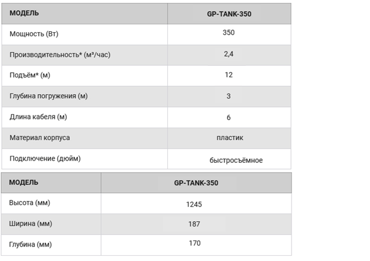Select the lift value 12
370x261 pixels.
tap(229, 75)
